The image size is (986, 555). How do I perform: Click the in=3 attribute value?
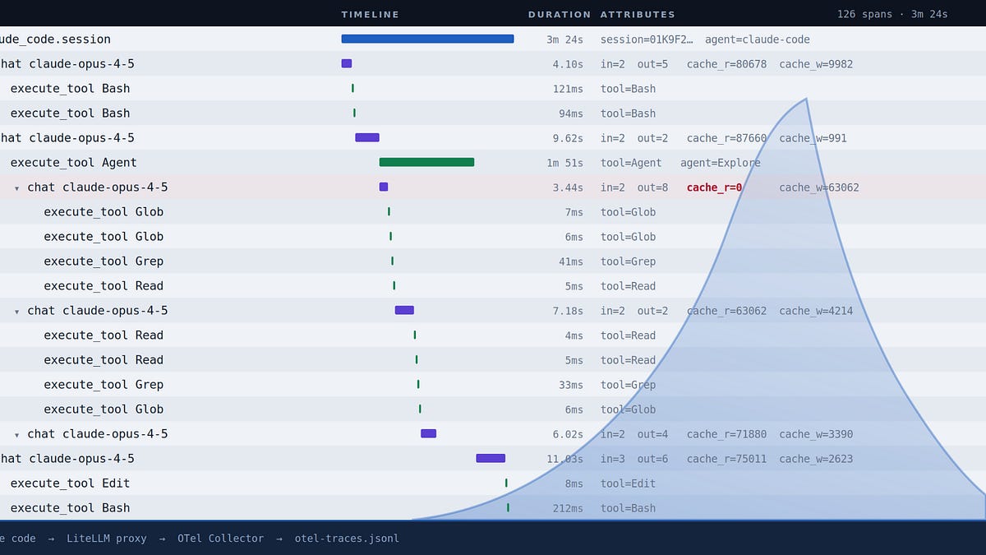pyautogui.click(x=613, y=459)
